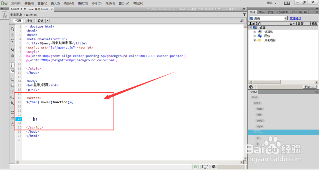
Task: Expand the 网络 tree node
Action: pos(255,36)
